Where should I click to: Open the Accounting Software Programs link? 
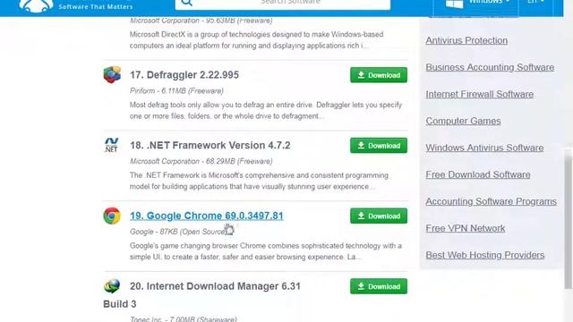tap(492, 201)
